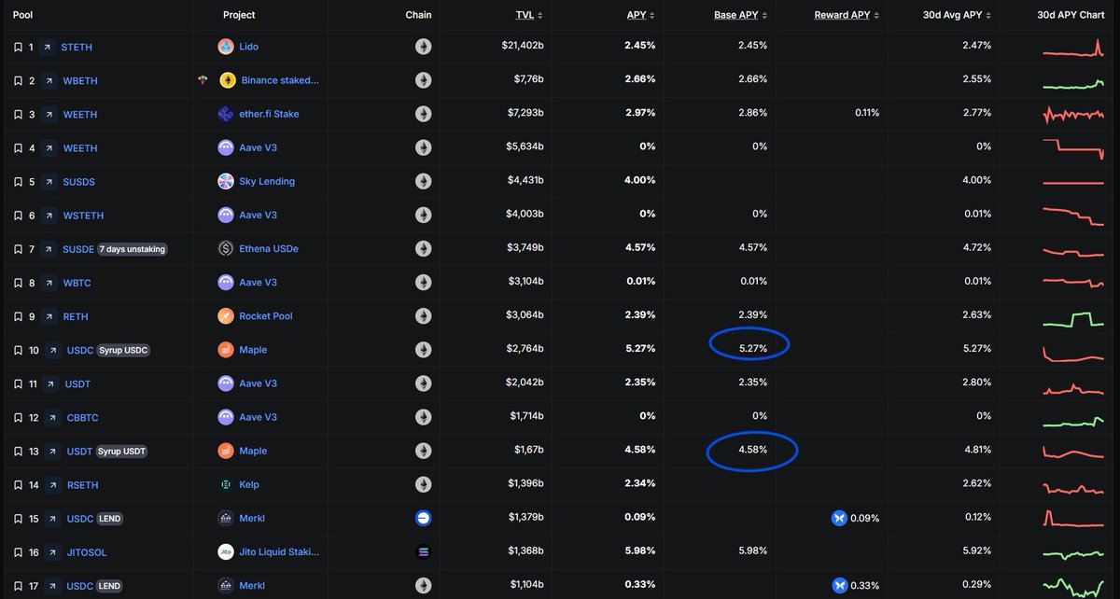This screenshot has height=599, width=1120.
Task: Bookmark the RSETH Kelp pool
Action: coord(18,484)
